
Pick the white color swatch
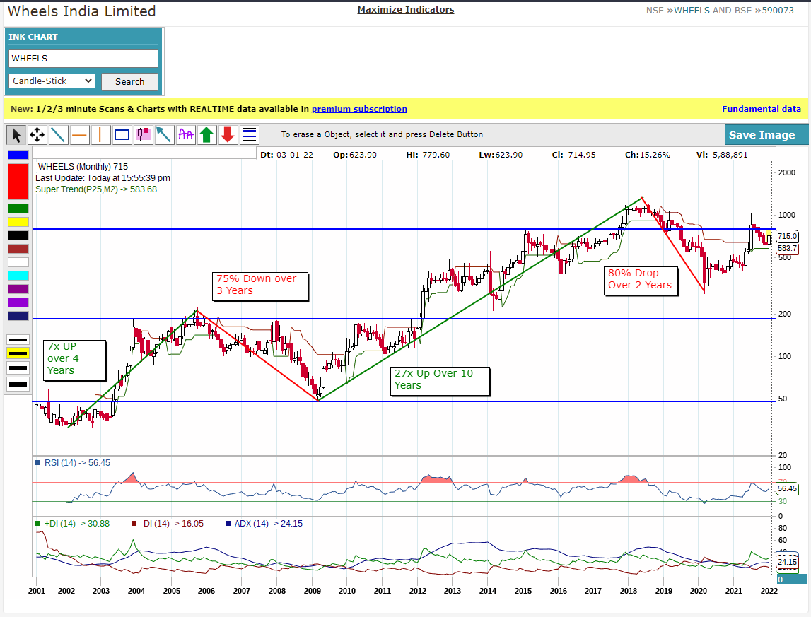point(18,262)
